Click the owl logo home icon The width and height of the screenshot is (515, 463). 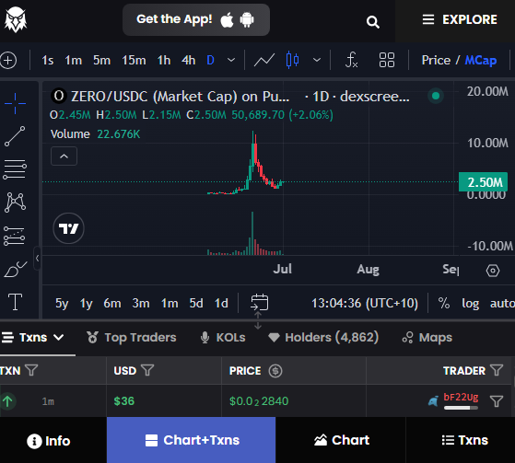click(16, 19)
